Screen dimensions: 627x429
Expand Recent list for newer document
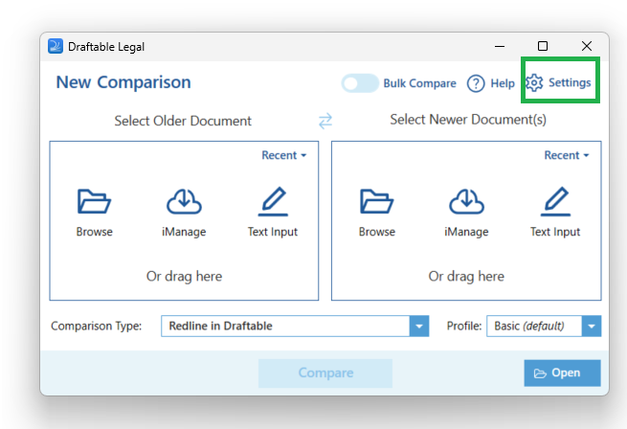567,155
